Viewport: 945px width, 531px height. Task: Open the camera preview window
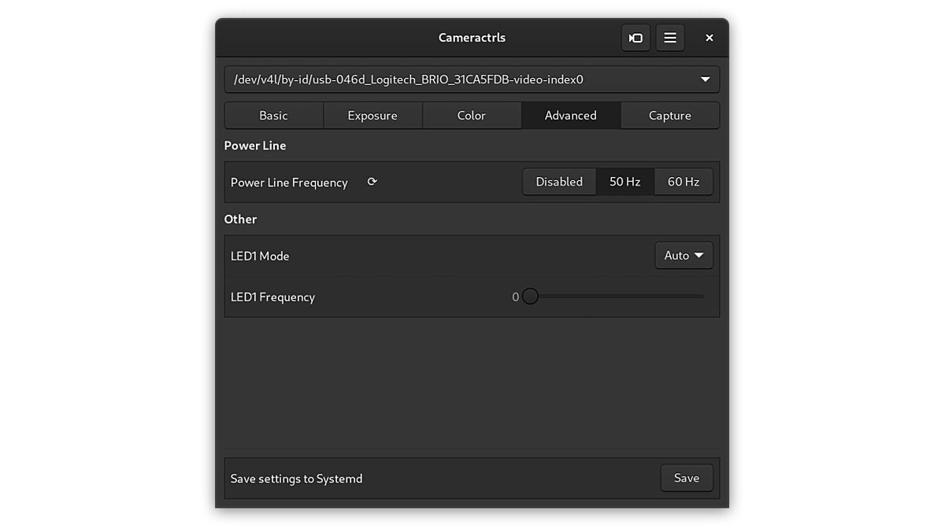[636, 37]
